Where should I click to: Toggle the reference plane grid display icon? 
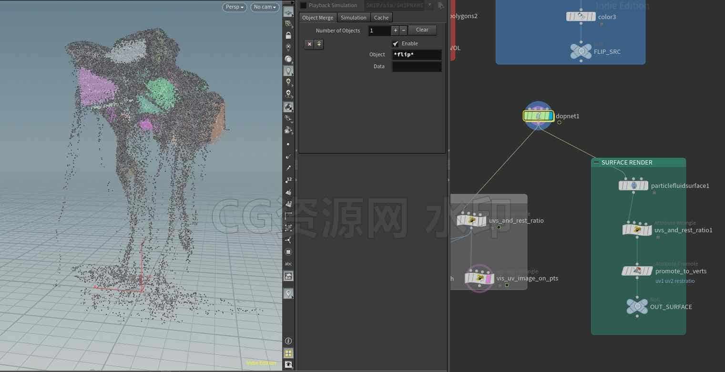click(288, 12)
